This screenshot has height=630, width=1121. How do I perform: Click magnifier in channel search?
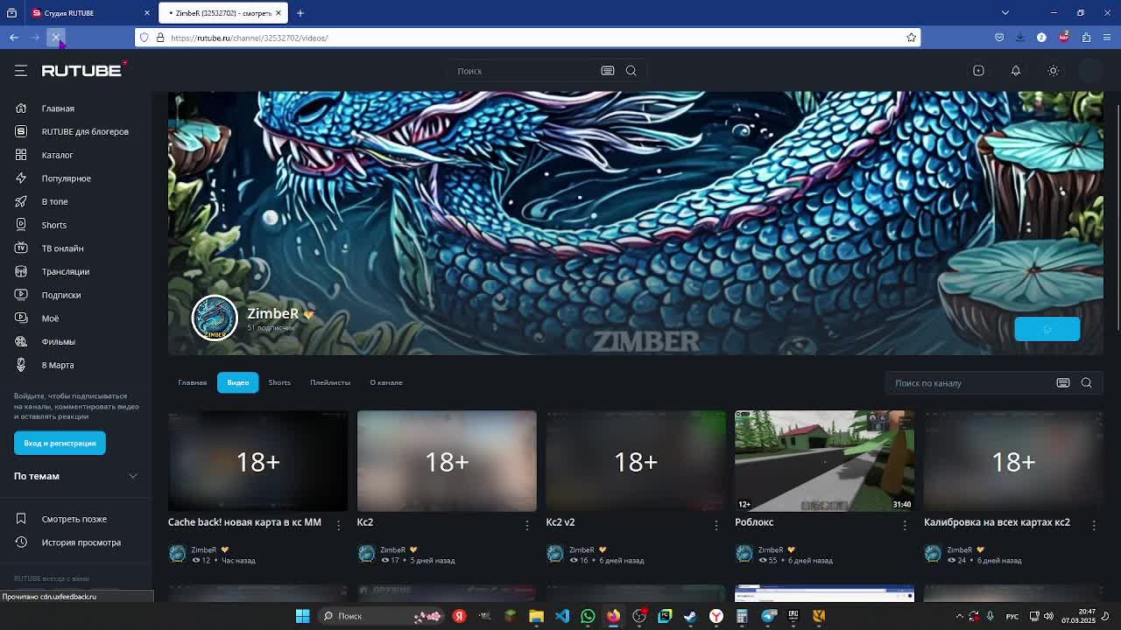pos(1086,382)
